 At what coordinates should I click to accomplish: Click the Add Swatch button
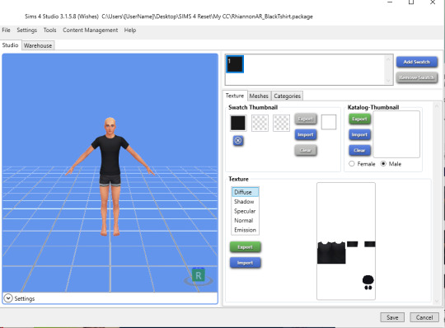(x=416, y=62)
